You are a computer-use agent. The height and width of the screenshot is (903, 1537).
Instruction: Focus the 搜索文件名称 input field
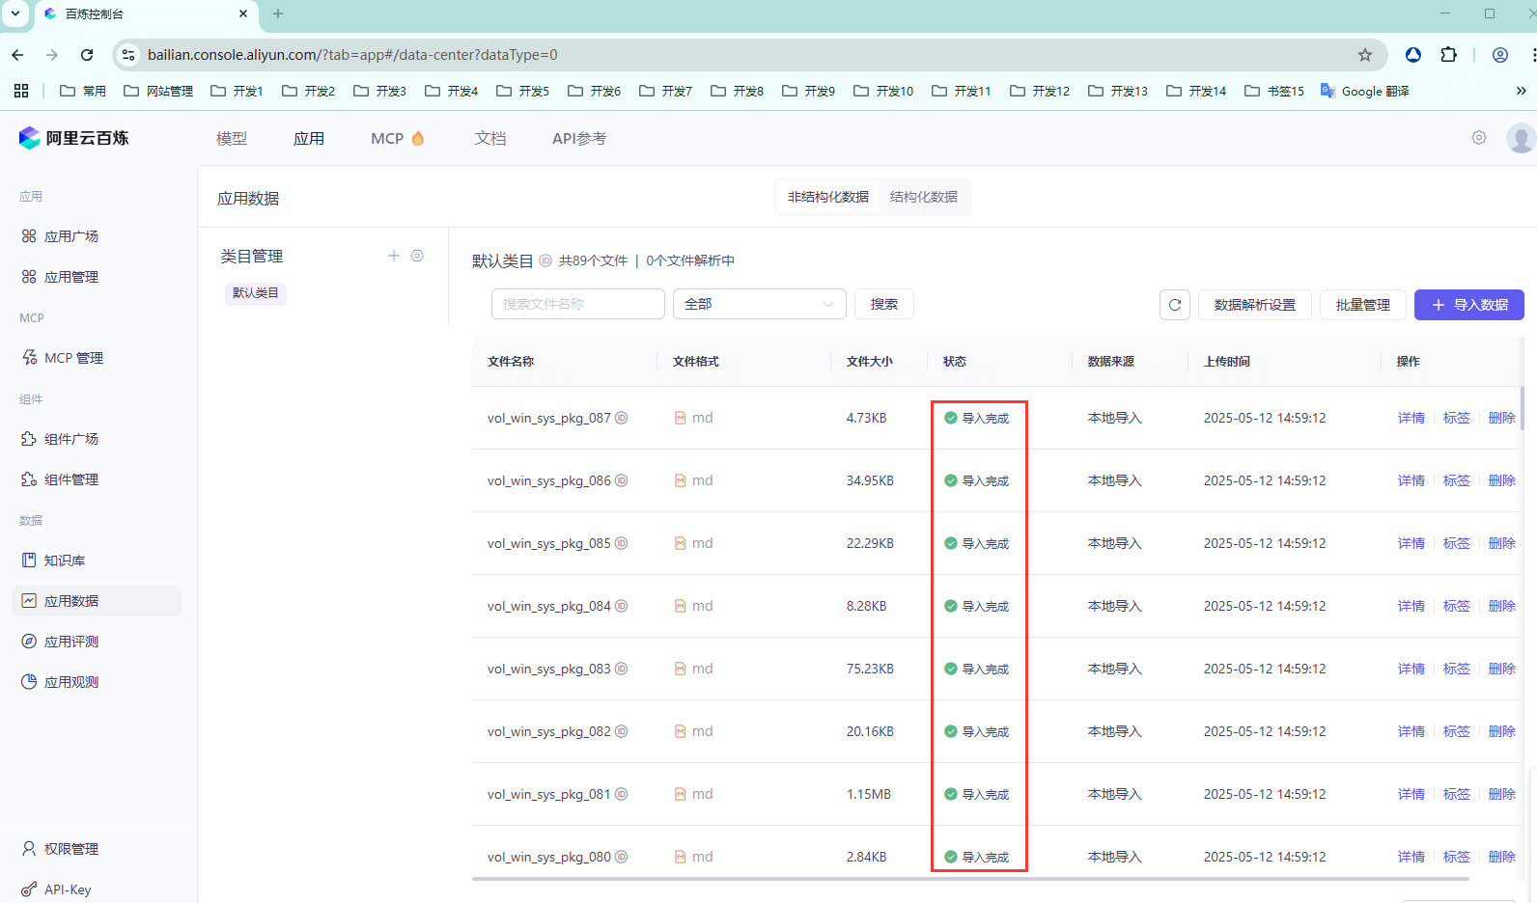pyautogui.click(x=578, y=304)
